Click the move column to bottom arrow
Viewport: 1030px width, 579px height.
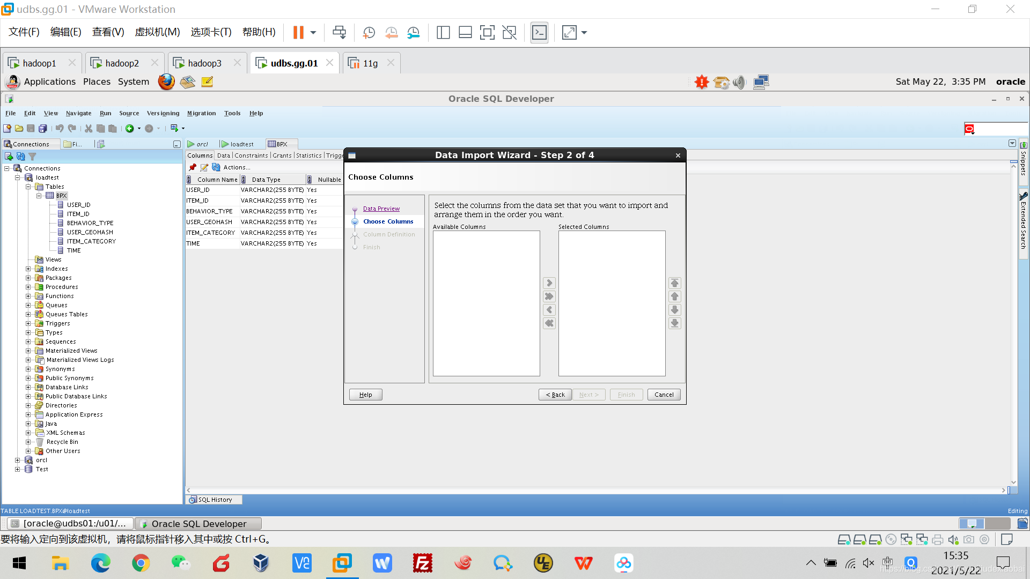674,323
